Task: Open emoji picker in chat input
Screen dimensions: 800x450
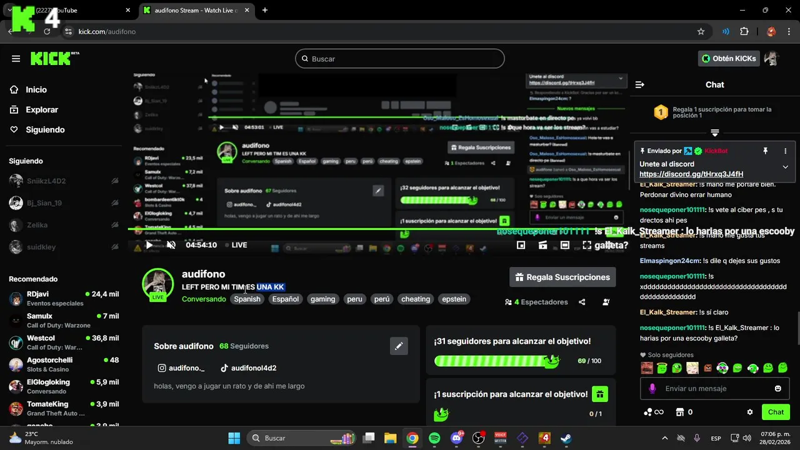Action: tap(778, 389)
